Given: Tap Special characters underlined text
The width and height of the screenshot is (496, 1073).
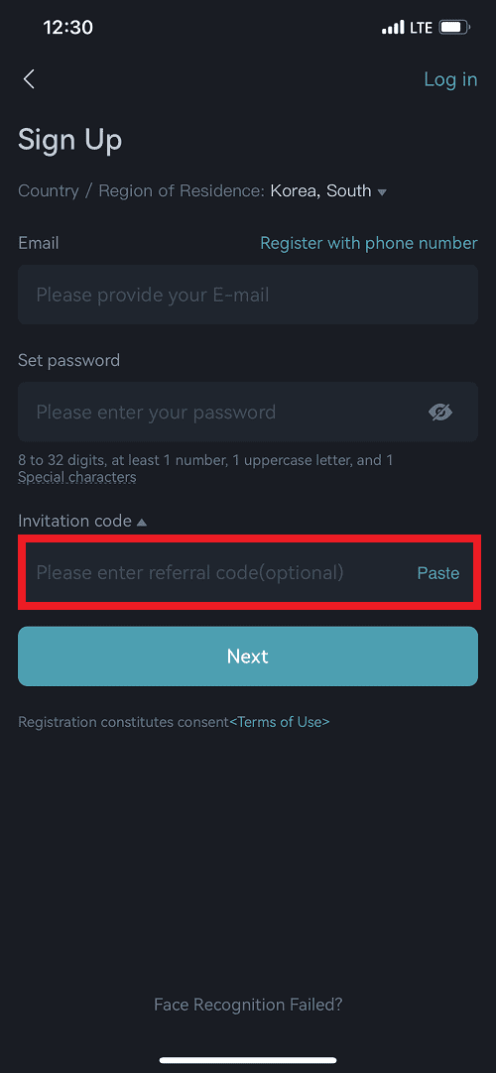Looking at the screenshot, I should 76,478.
